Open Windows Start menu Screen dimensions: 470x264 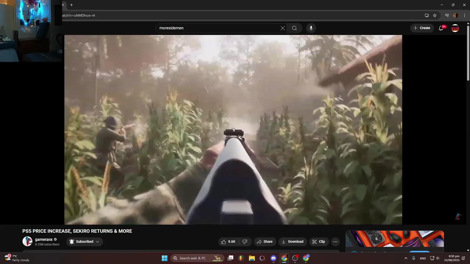[164, 258]
